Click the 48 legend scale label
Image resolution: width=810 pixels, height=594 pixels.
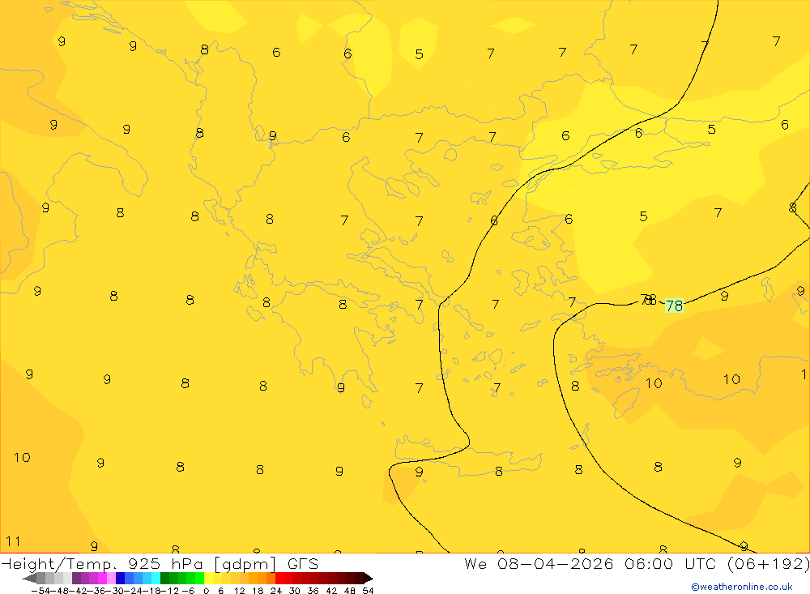350,591
